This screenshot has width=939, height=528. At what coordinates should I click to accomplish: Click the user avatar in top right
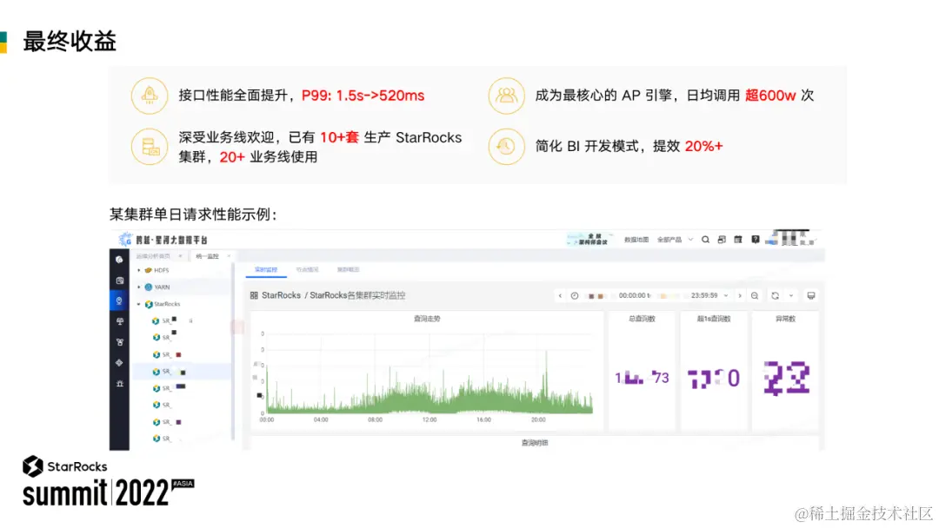coord(773,240)
